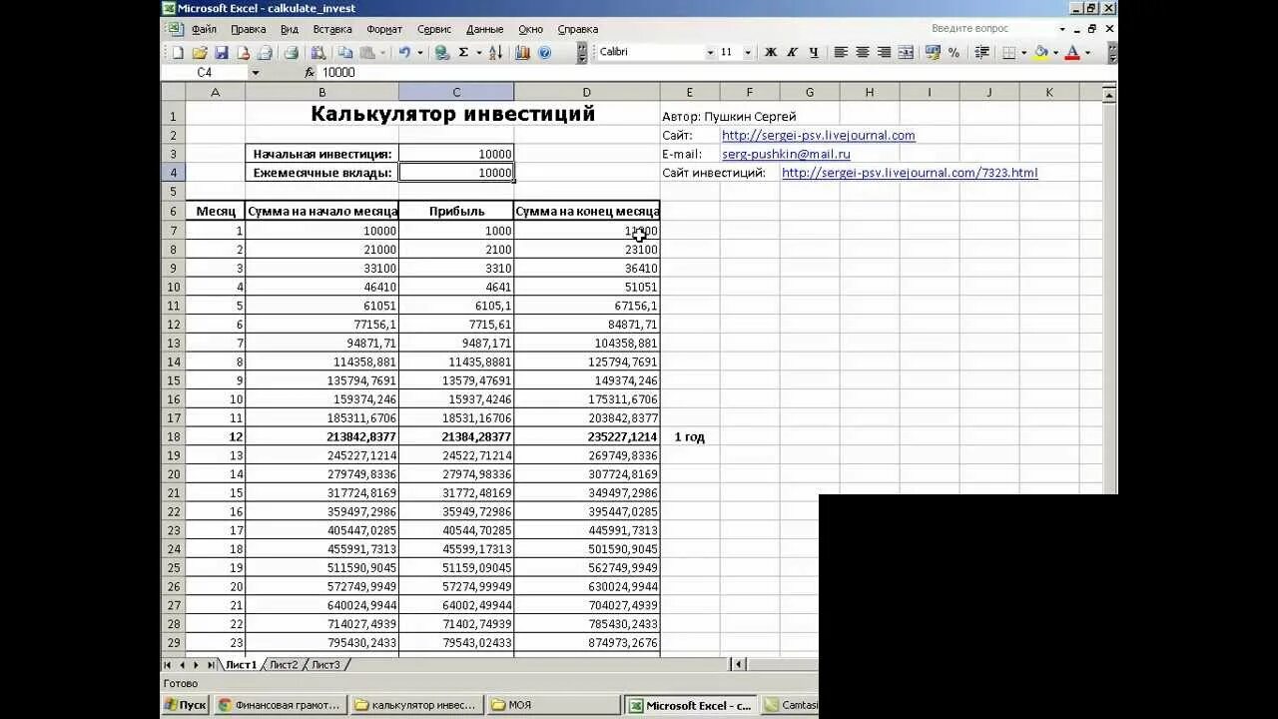
Task: Click the New workbook icon
Action: [x=178, y=52]
